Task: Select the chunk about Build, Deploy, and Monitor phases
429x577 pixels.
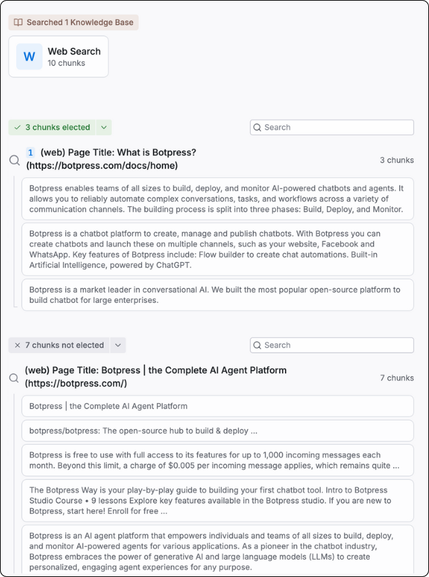Action: point(217,199)
